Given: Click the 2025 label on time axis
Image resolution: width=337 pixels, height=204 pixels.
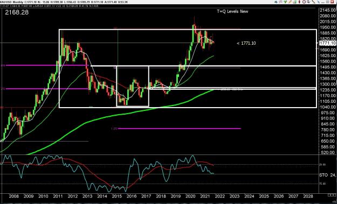Looking at the screenshot, I should click(264, 196).
